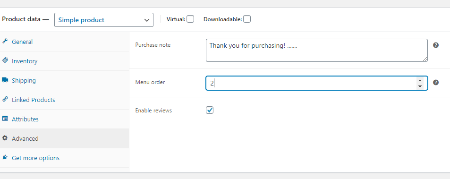The width and height of the screenshot is (450, 179).
Task: Click the Purchase note label
Action: 153,45
